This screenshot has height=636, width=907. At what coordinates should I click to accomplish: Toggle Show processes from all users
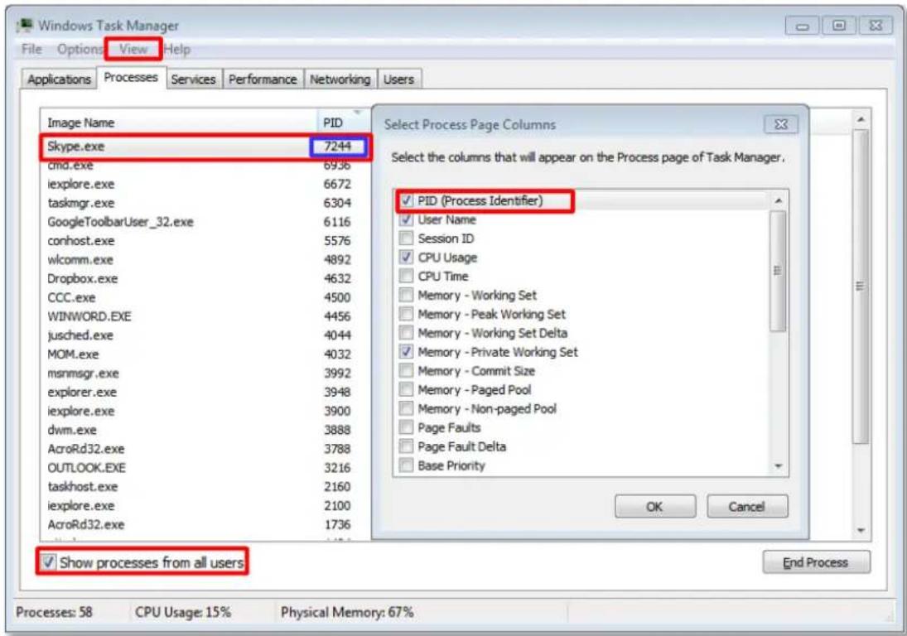click(x=49, y=562)
